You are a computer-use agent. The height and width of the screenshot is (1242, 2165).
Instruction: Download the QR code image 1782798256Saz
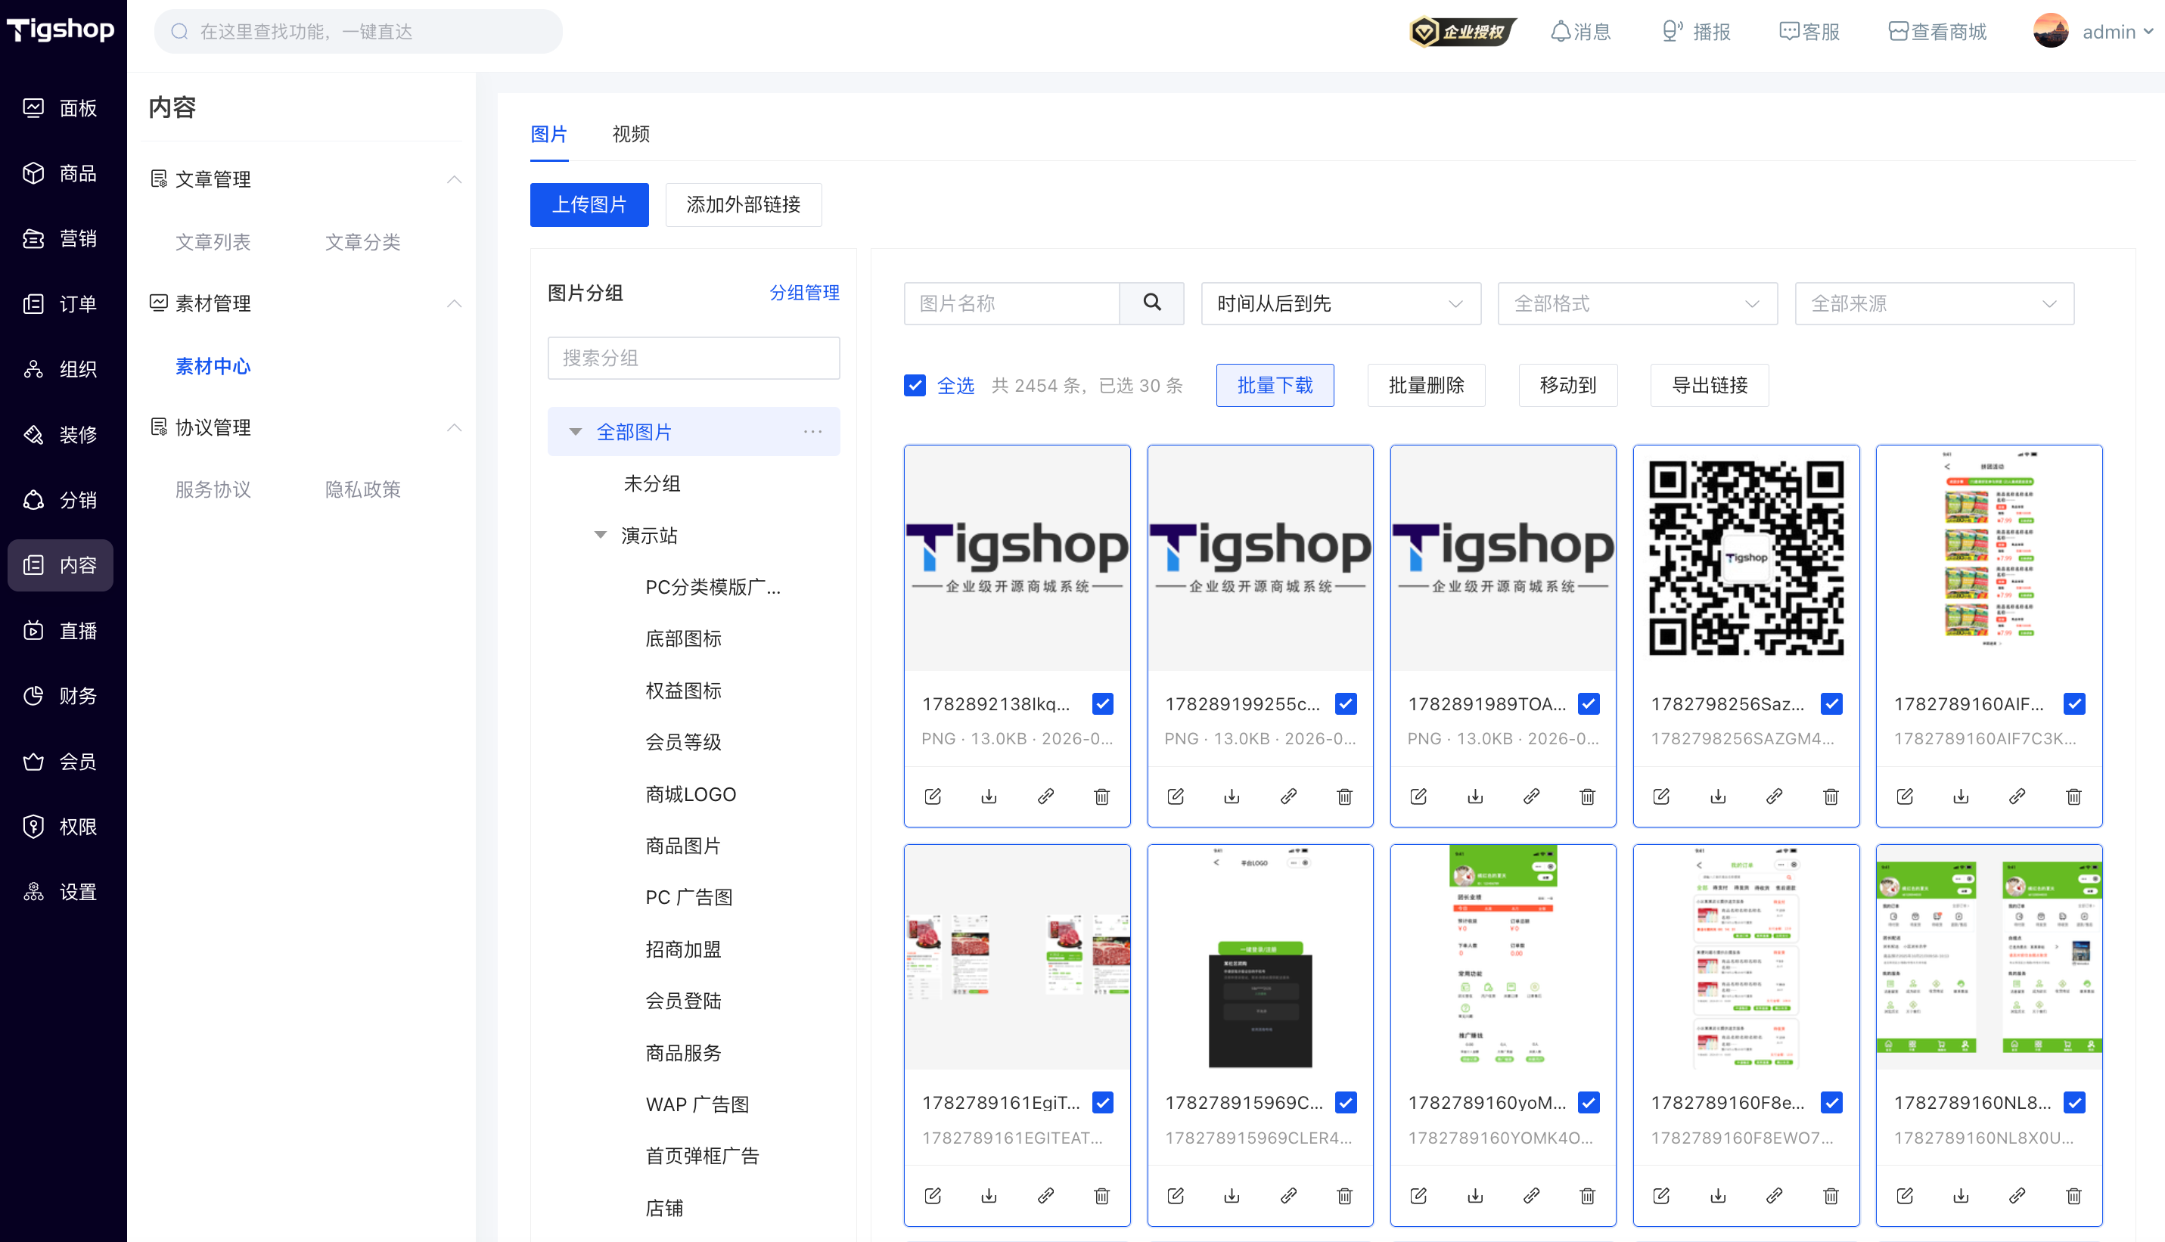click(1718, 796)
